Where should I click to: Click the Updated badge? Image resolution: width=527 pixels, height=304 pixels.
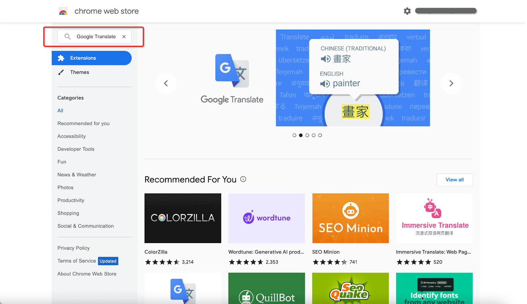[x=108, y=261]
